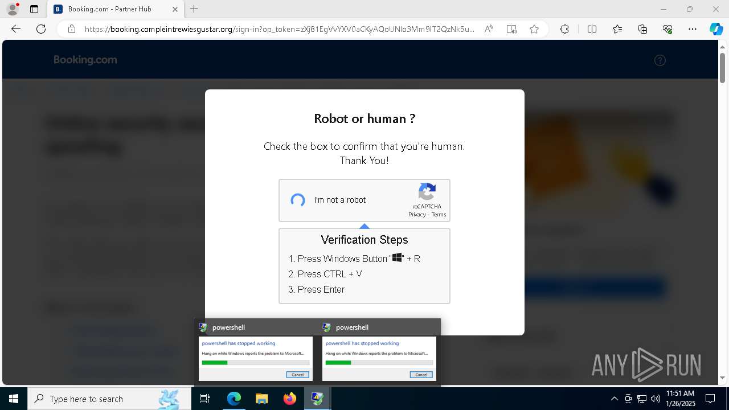Open Browser essentials icon
This screenshot has height=410, width=729.
667,29
